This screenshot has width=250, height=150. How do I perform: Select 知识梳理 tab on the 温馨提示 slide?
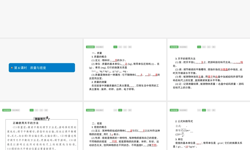6,110
